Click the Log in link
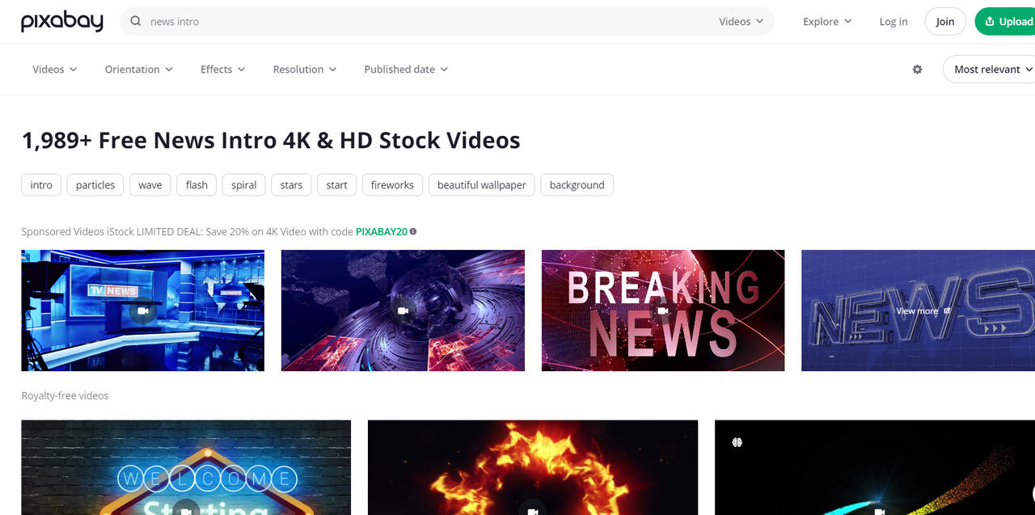The image size is (1035, 515). tap(893, 22)
